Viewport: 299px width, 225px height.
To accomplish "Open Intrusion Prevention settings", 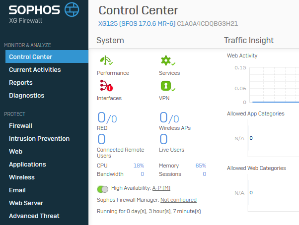I will (x=39, y=139).
